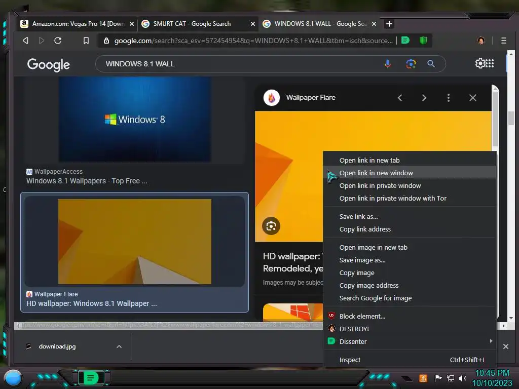
Task: Open the profile avatar in the browser toolbar
Action: point(481,41)
